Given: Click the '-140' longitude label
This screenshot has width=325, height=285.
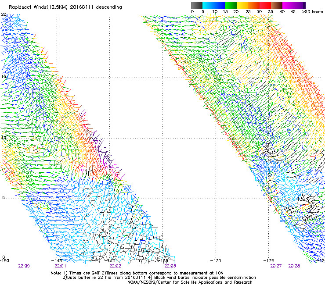Looking at the screenshot, I should (x=110, y=260).
